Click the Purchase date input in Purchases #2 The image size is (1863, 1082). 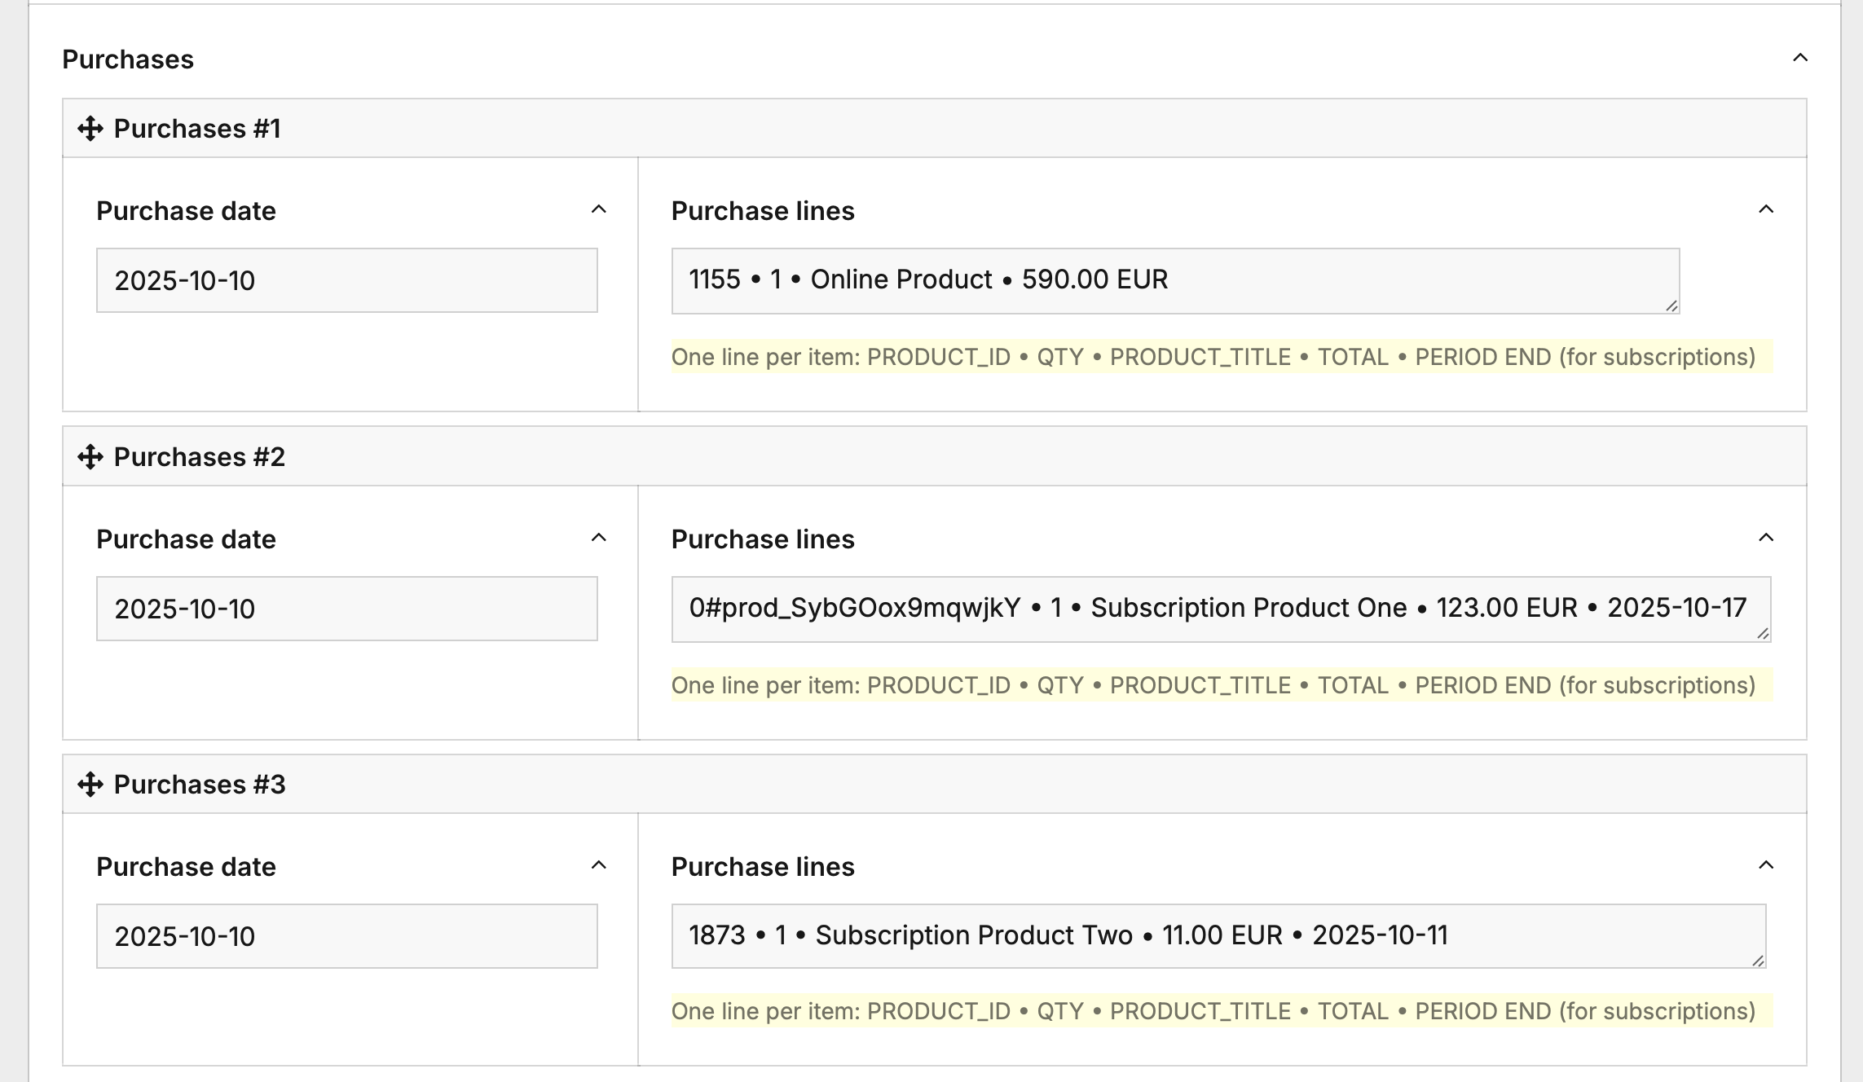346,609
